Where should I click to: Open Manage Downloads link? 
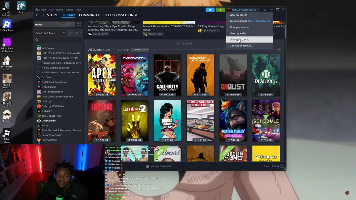pyautogui.click(x=161, y=166)
